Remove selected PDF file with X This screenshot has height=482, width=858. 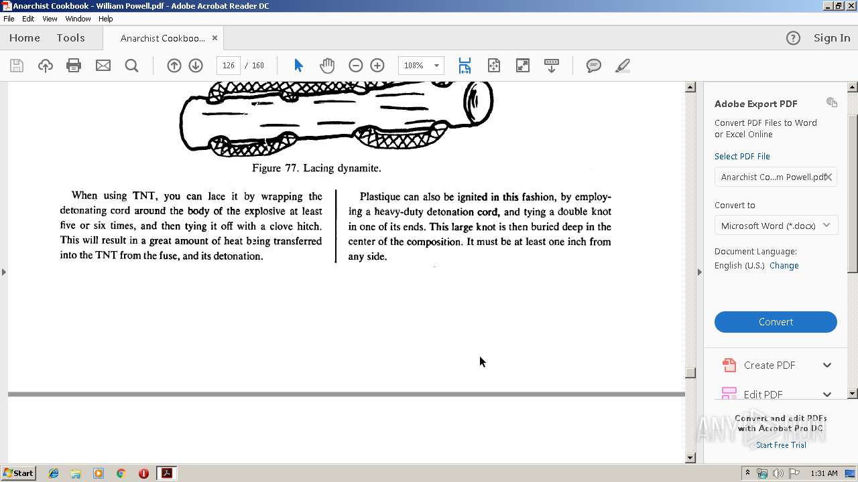[829, 177]
